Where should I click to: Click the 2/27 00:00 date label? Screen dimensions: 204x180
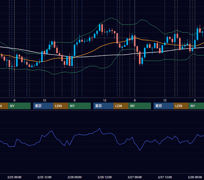click(x=135, y=177)
